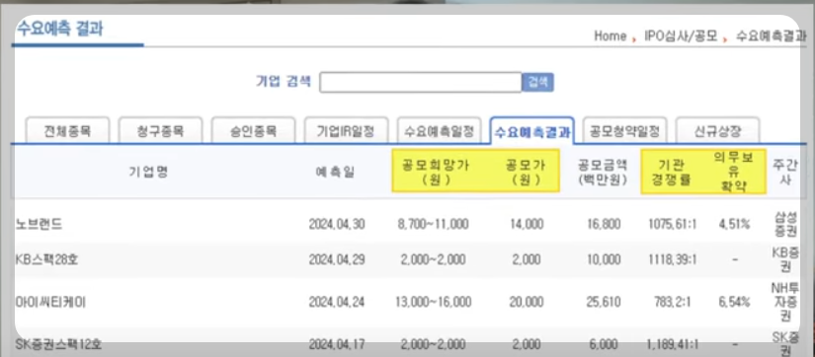The image size is (815, 357).
Task: Click the 기관 경쟁률 column header
Action: pyautogui.click(x=671, y=173)
